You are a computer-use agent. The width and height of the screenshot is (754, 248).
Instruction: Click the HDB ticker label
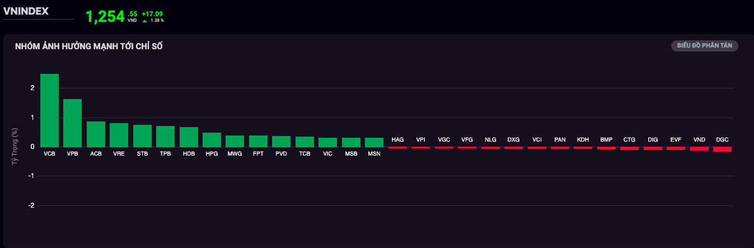(189, 153)
